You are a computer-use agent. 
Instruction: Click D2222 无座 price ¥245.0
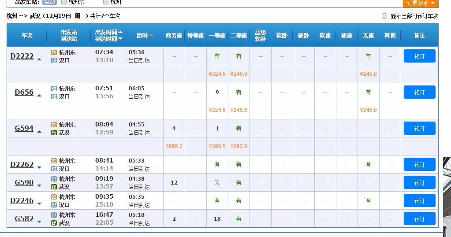click(368, 74)
